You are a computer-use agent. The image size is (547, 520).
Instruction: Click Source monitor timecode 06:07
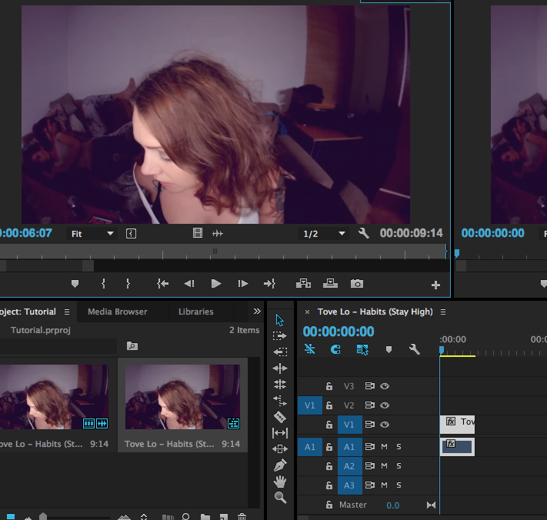(x=26, y=233)
